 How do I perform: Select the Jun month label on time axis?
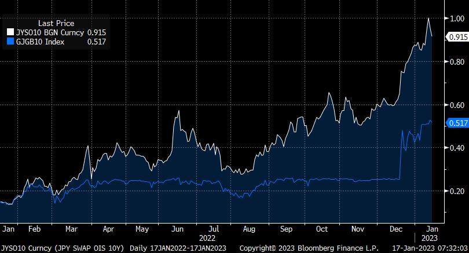pos(178,229)
